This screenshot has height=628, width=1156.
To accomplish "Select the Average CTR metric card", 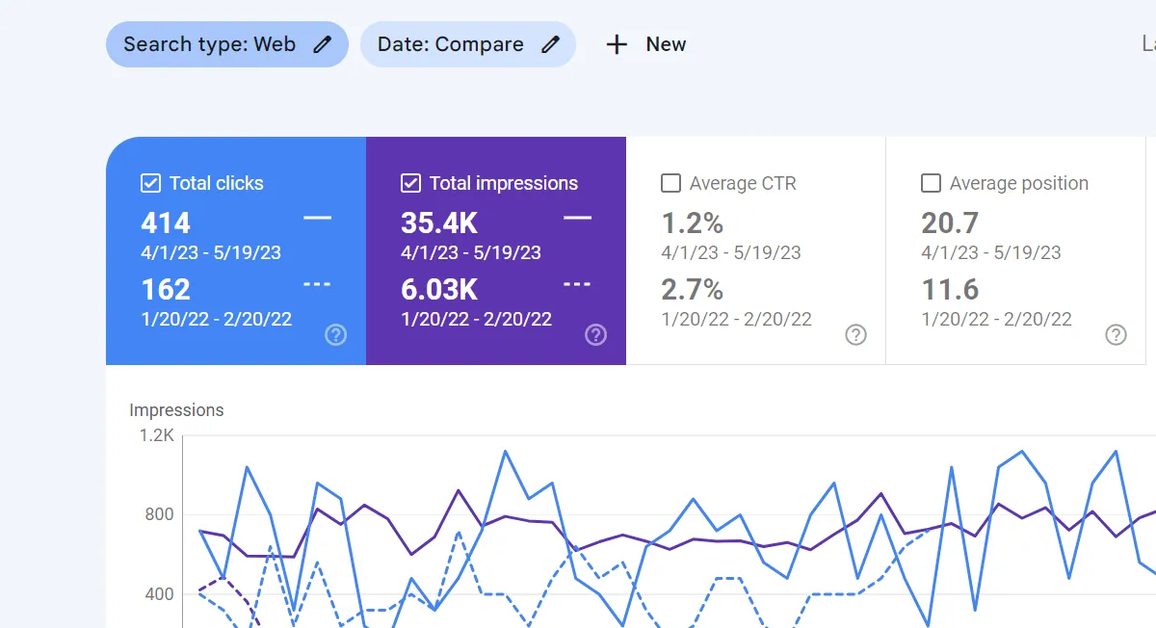I will [756, 250].
